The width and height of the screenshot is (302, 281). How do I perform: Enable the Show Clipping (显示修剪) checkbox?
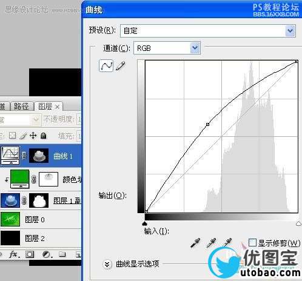tap(252, 242)
